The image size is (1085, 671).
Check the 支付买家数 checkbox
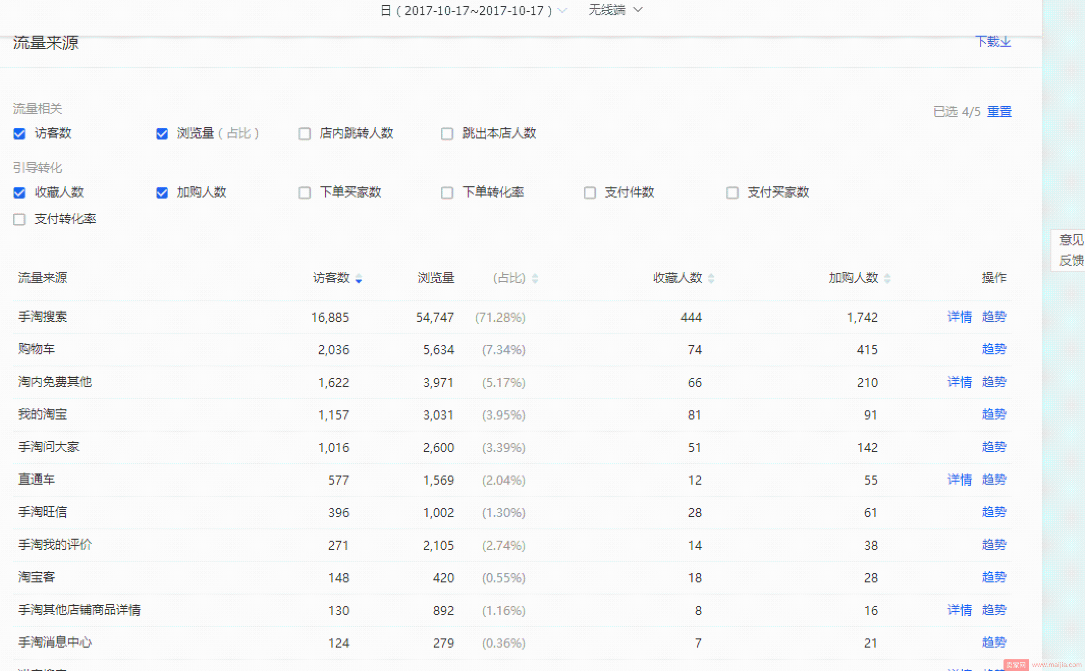(733, 193)
